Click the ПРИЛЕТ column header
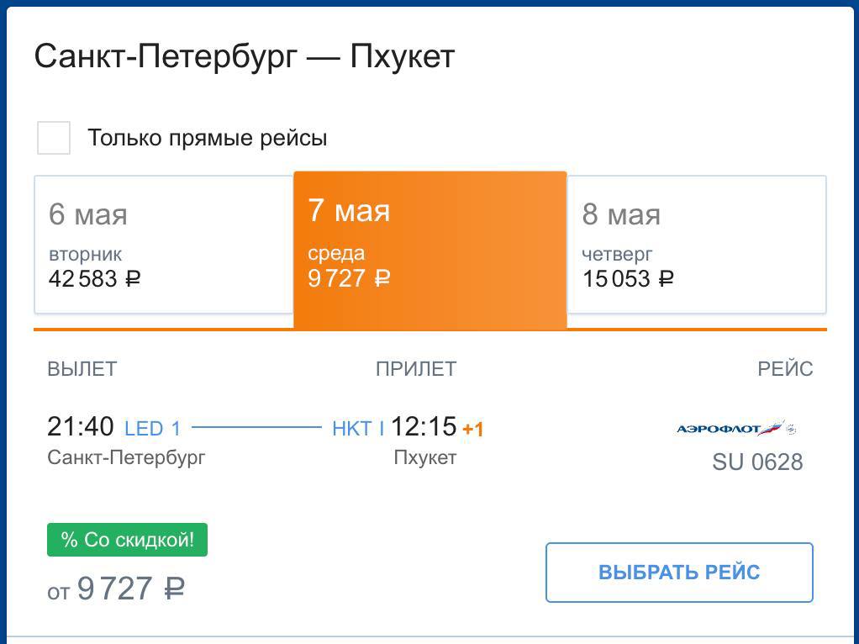 (416, 368)
